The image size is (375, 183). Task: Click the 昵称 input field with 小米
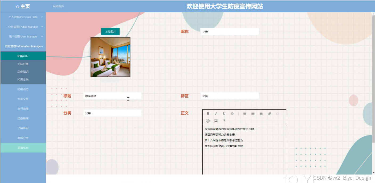(230, 31)
